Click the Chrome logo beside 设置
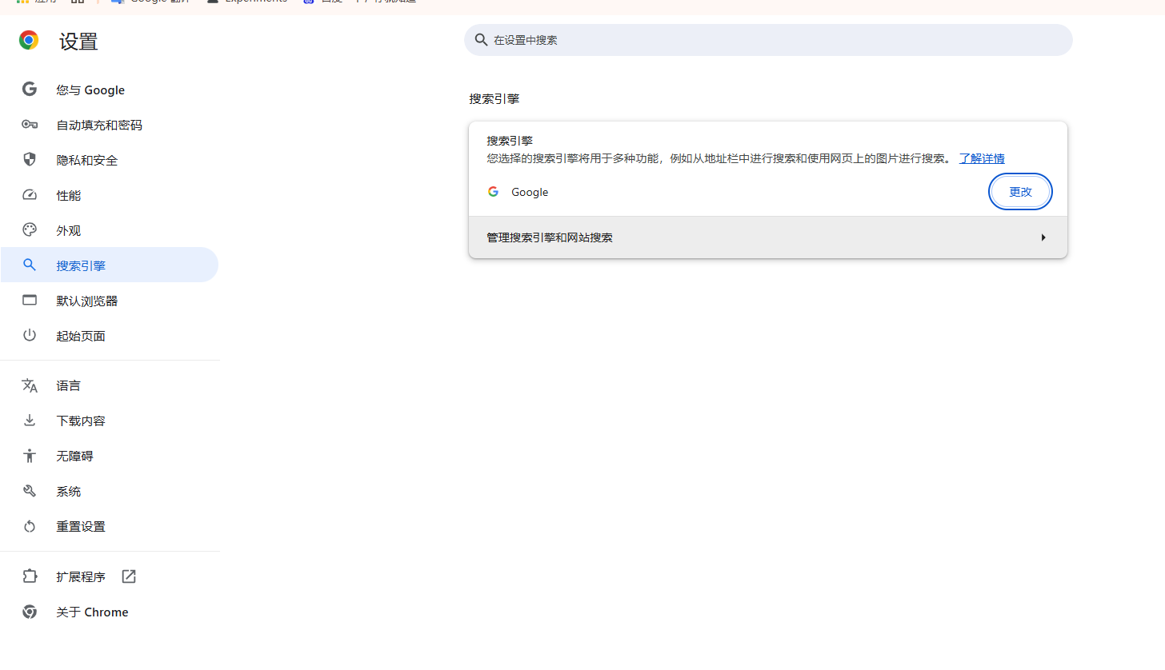 point(29,41)
